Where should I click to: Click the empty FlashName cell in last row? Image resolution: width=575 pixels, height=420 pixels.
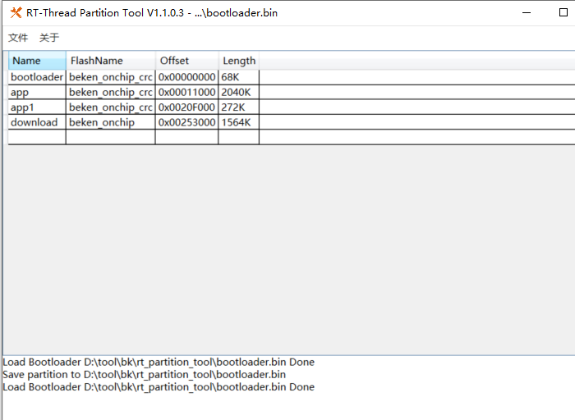click(111, 137)
